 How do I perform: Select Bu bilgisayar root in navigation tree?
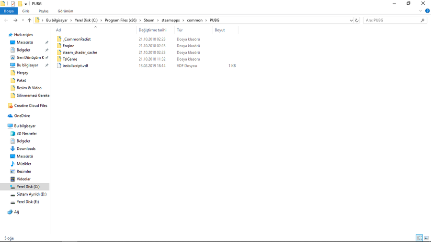point(25,126)
